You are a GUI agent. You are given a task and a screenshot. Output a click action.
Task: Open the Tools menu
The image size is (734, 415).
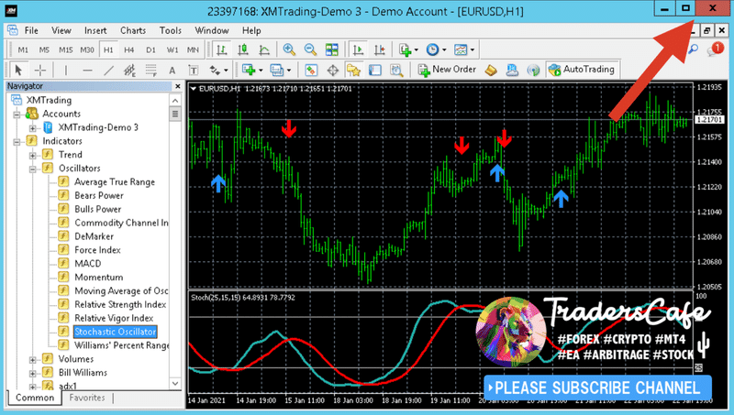click(x=171, y=31)
